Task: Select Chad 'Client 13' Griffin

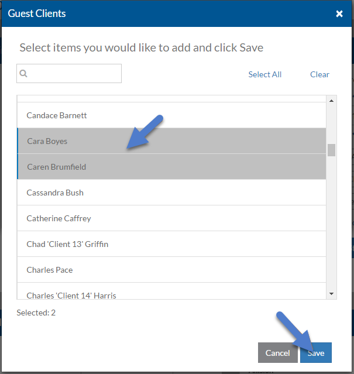Action: 171,244
